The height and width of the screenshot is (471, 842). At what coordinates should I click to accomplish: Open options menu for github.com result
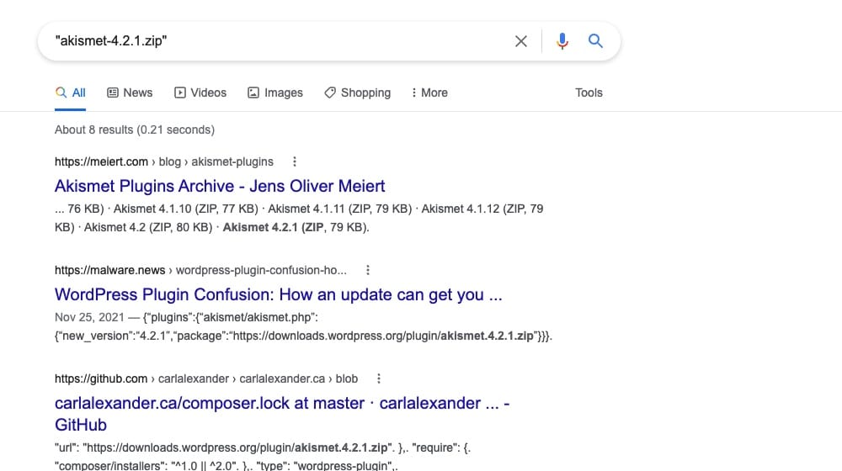coord(379,378)
